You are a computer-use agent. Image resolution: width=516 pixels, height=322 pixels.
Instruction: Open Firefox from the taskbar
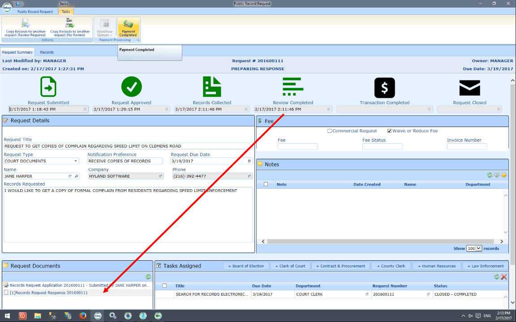(82, 316)
